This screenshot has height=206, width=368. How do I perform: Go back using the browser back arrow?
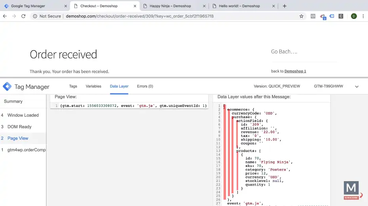click(x=5, y=16)
